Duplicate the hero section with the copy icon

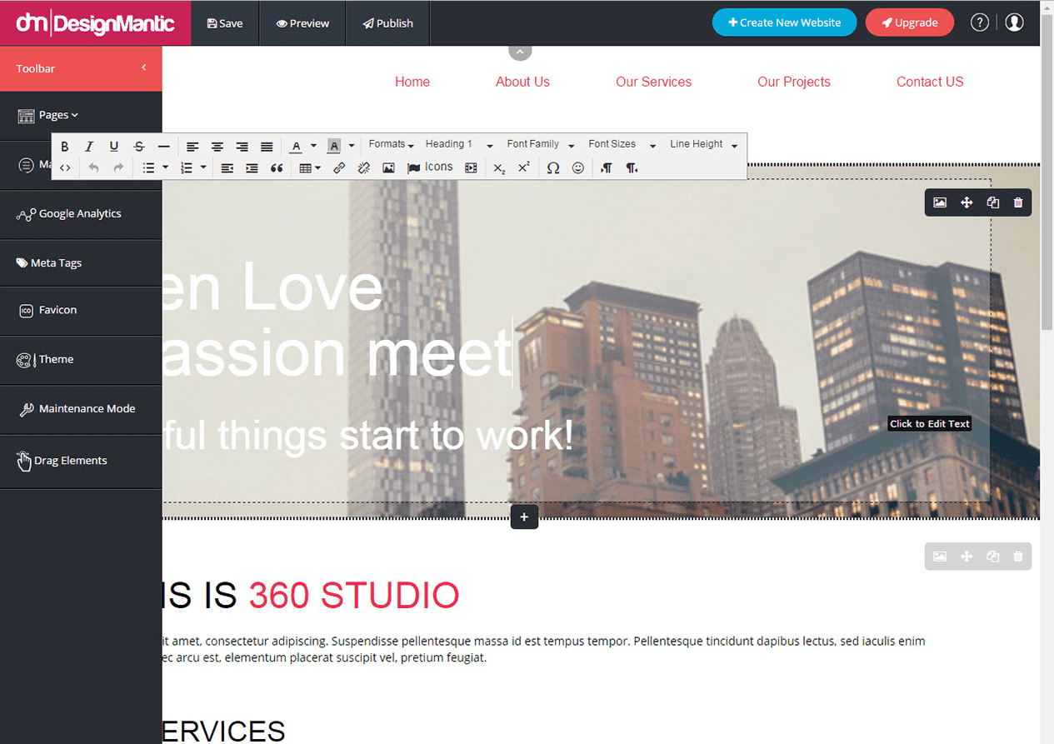[x=992, y=202]
